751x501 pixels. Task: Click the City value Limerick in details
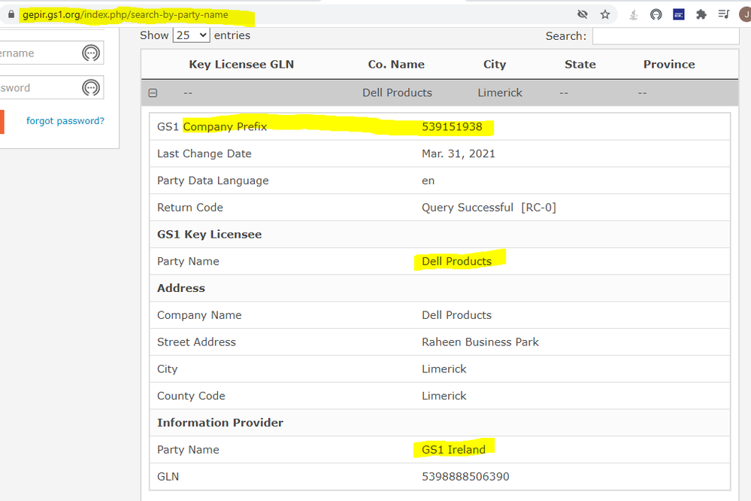(444, 369)
